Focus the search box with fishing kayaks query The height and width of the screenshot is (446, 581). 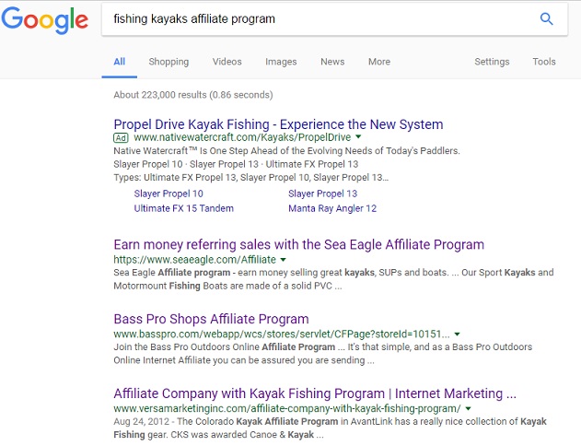point(334,19)
